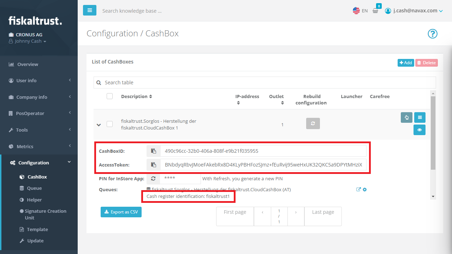The image size is (452, 254).
Task: Click the fiskaltrust logo
Action: pyautogui.click(x=35, y=20)
